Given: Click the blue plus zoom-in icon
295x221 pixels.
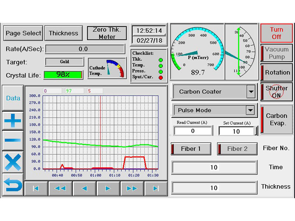Looking at the screenshot, I should (13, 120).
